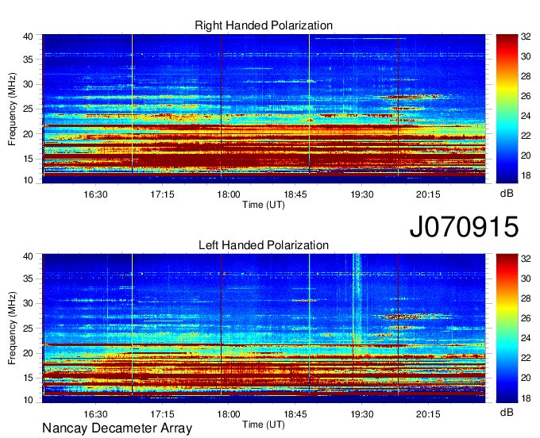Click "Time (UT)" under Left Handed plot
540x438 pixels.
click(x=264, y=425)
